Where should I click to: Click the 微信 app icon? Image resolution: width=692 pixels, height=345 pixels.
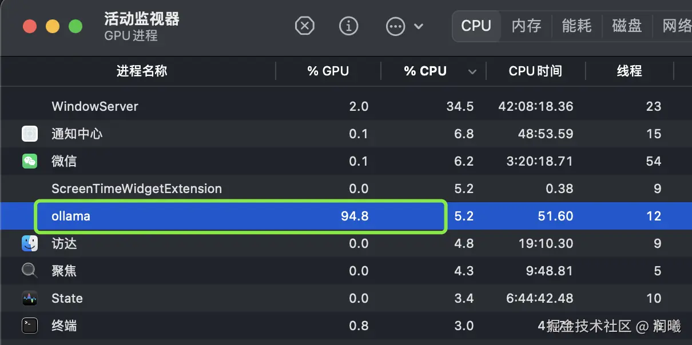[x=30, y=161]
